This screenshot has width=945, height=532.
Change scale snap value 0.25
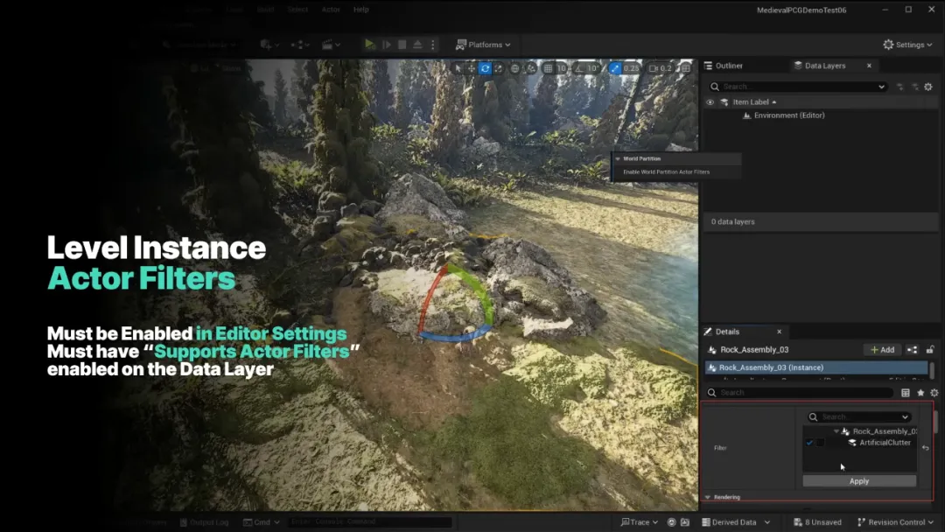click(x=631, y=68)
